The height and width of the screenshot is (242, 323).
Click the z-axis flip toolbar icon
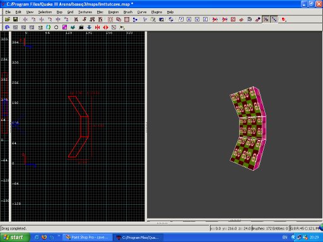pyautogui.click(x=58, y=20)
